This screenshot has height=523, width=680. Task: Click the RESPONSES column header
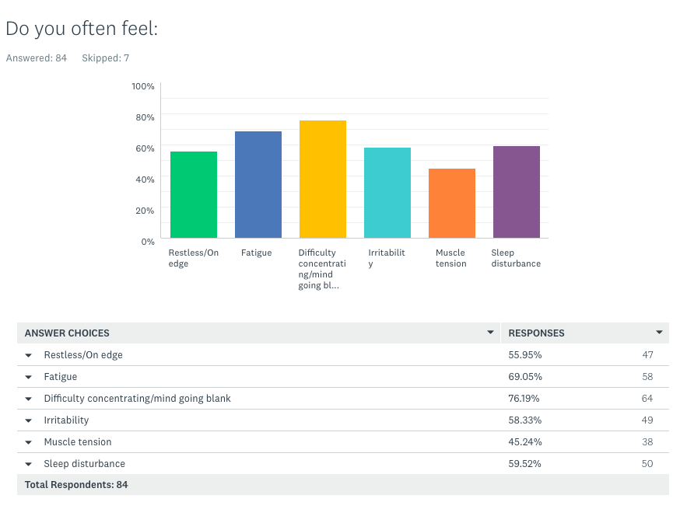[x=536, y=333]
